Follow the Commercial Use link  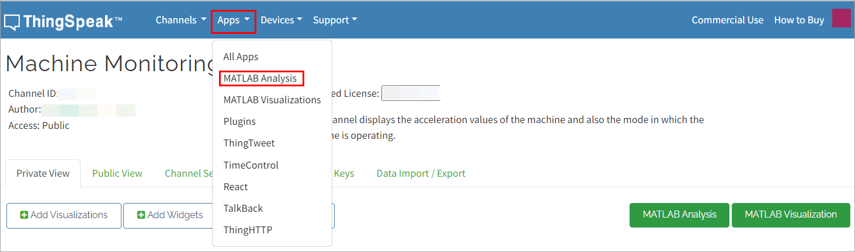pos(727,20)
